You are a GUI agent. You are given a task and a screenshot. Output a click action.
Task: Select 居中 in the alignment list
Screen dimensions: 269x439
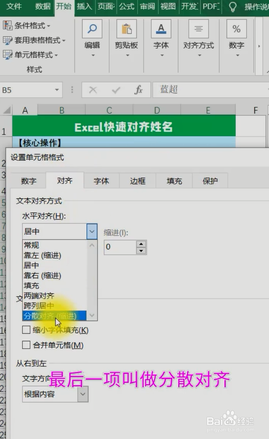point(31,266)
